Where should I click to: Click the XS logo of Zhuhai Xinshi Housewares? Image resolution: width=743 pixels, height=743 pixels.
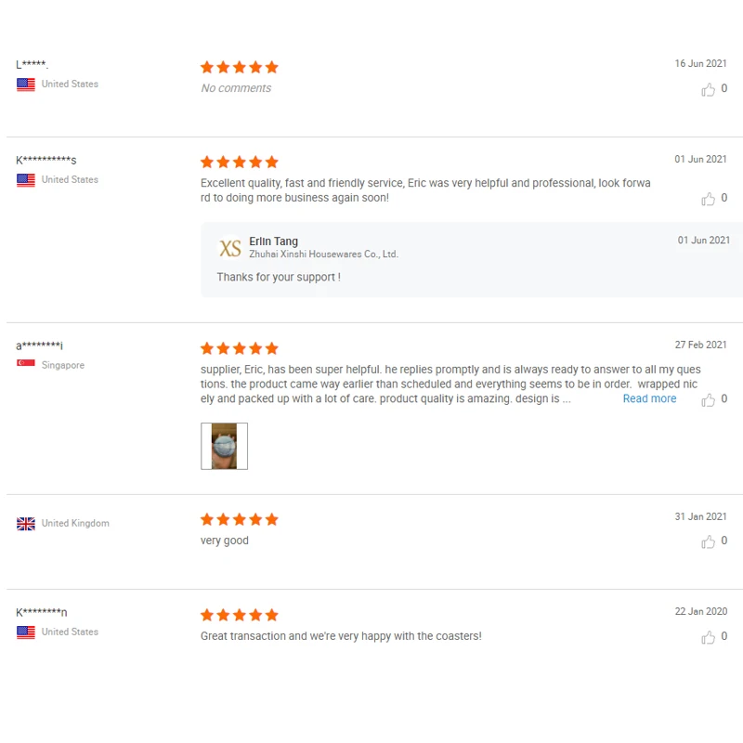point(229,248)
